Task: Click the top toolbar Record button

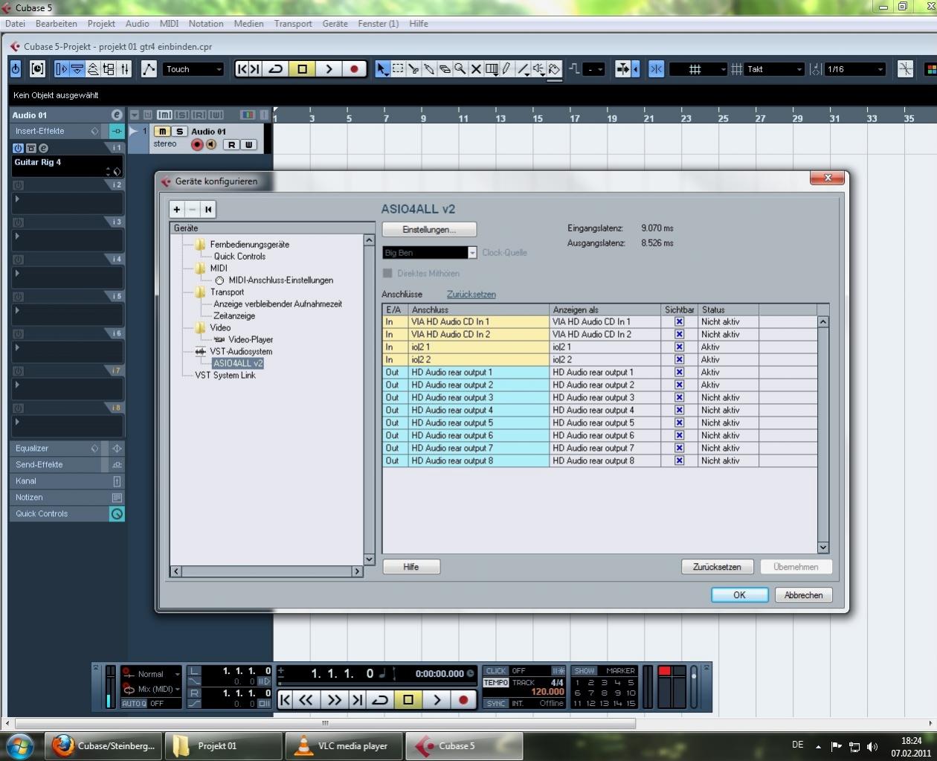Action: (354, 69)
